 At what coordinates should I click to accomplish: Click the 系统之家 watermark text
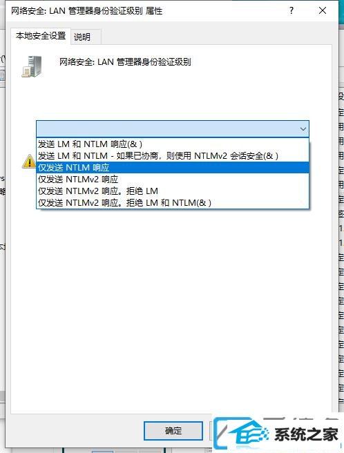point(307,434)
